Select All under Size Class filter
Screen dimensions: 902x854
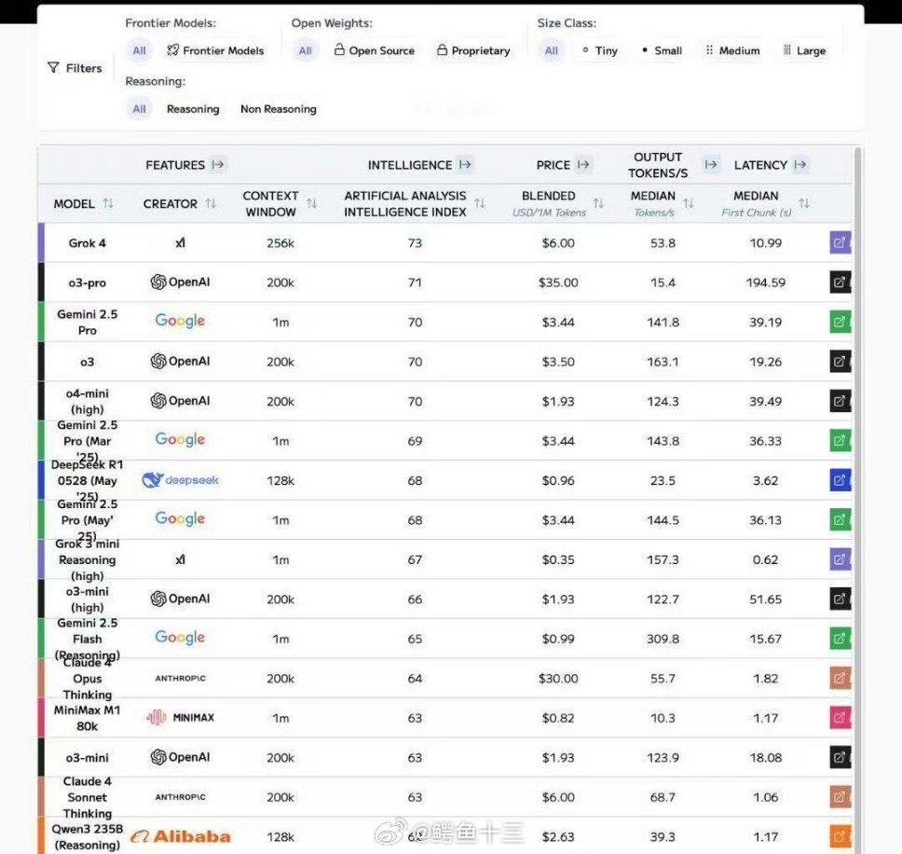[551, 50]
